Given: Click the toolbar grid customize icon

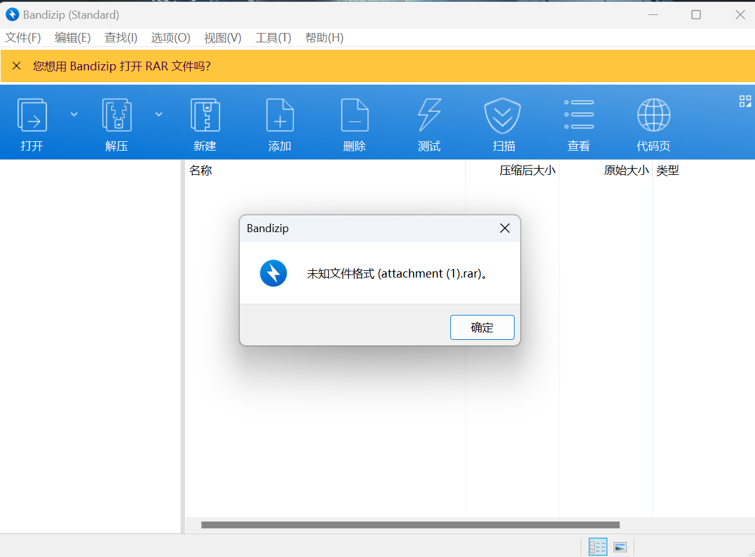Looking at the screenshot, I should pos(745,101).
